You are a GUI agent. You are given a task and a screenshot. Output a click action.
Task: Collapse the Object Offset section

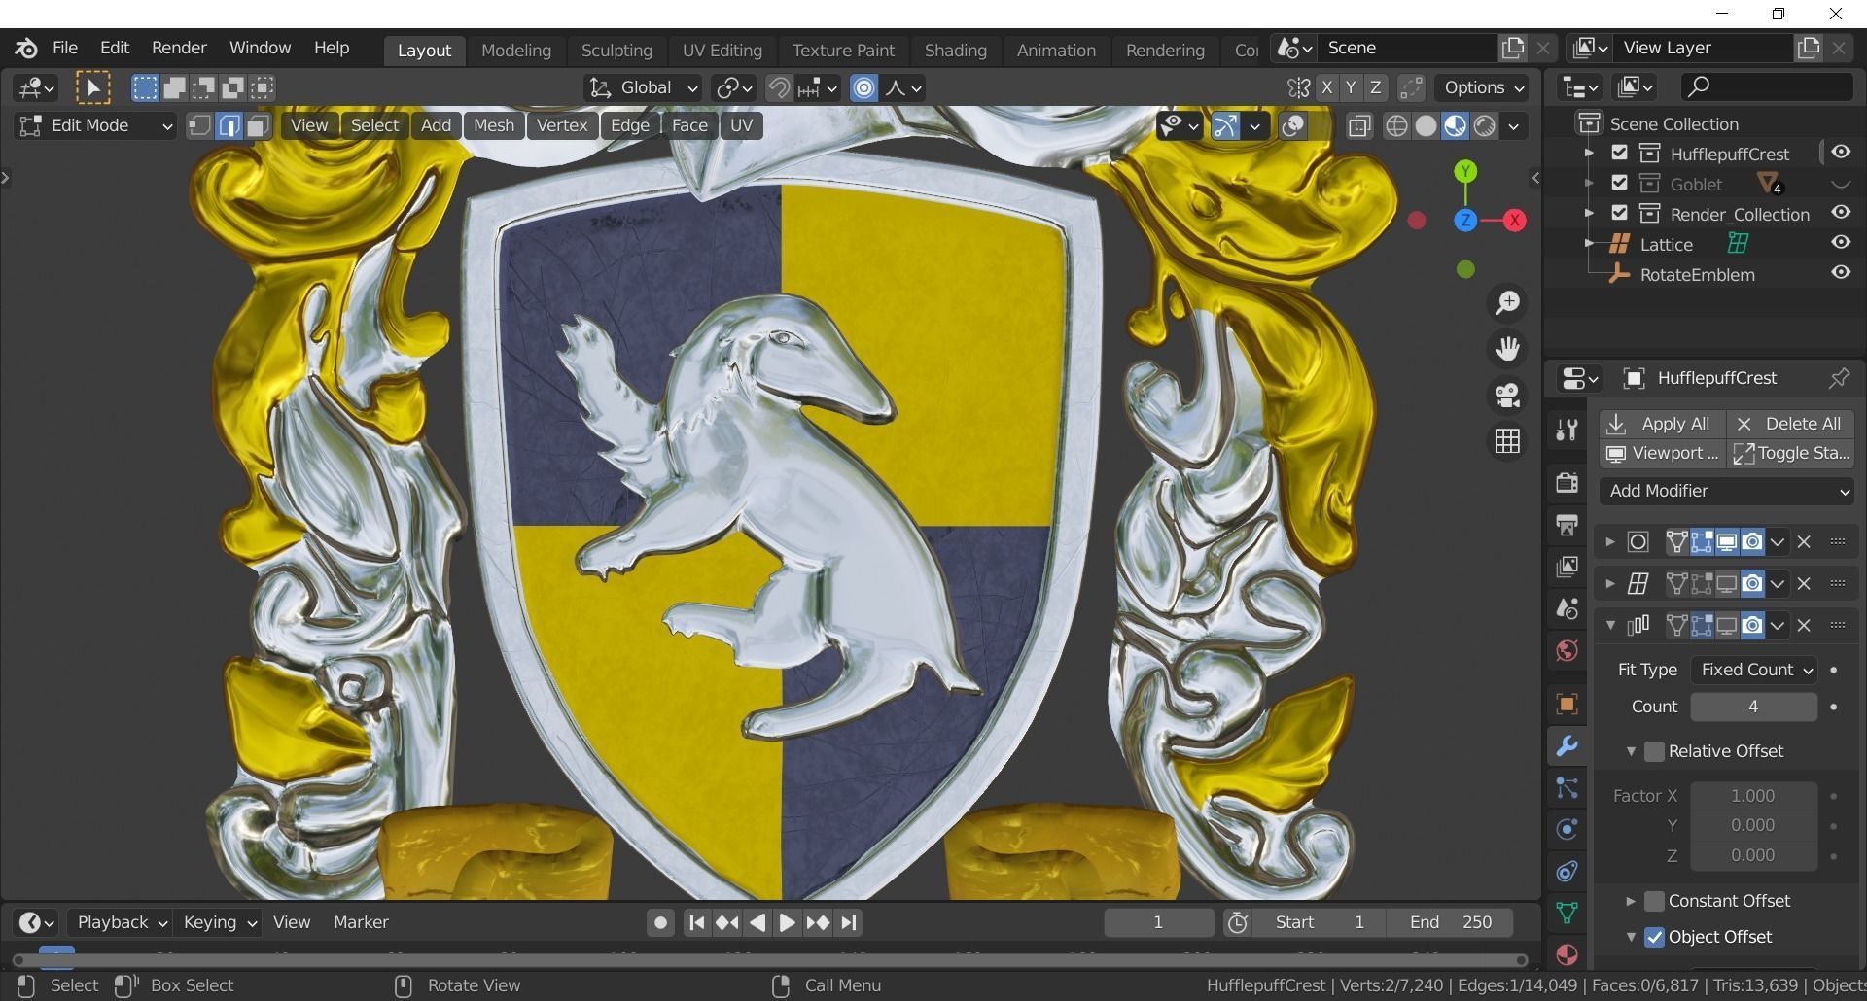(1631, 937)
